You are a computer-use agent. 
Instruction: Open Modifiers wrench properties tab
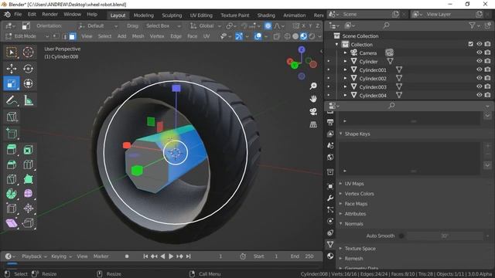coord(330,198)
